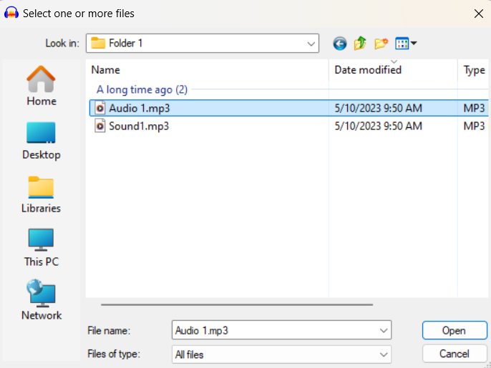Expand the Files of type dropdown arrow
Image resolution: width=491 pixels, height=368 pixels.
384,354
